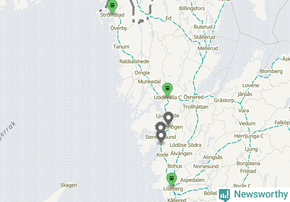The image size is (290, 202).
Task: Click the green train marker at Uddevalla C
Action: [x=167, y=89]
